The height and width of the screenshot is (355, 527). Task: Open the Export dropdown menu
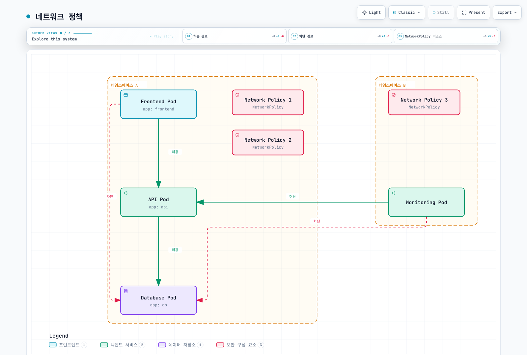[x=507, y=12]
